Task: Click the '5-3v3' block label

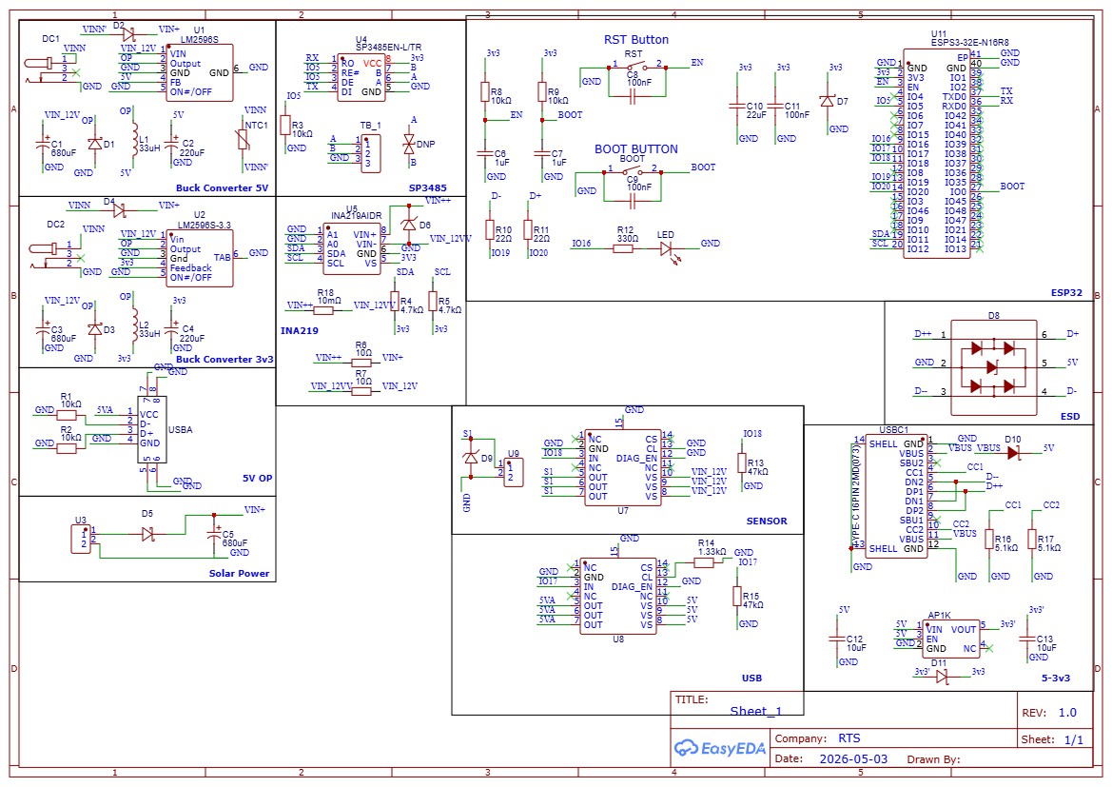Action: click(x=1056, y=678)
